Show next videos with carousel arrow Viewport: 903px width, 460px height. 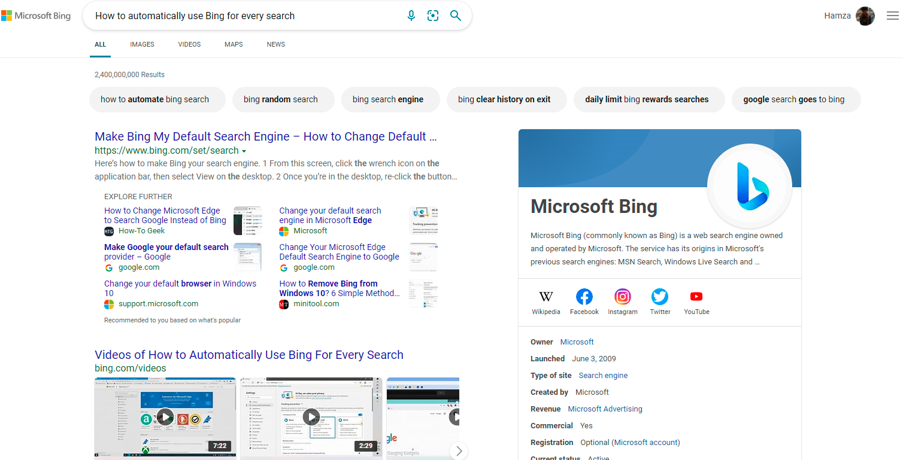click(x=459, y=451)
